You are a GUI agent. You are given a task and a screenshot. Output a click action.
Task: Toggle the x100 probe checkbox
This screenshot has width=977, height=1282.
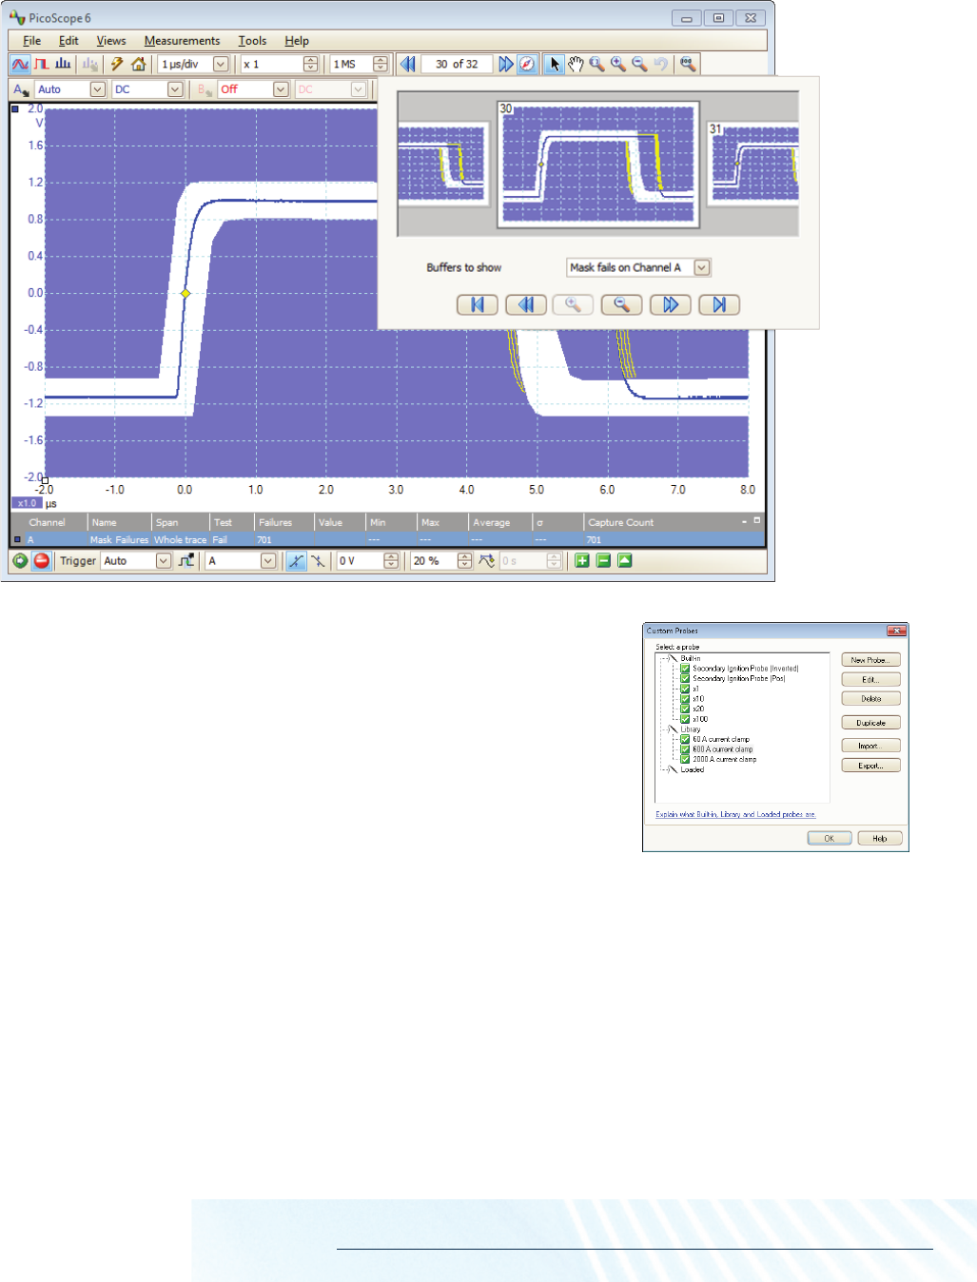coord(685,719)
